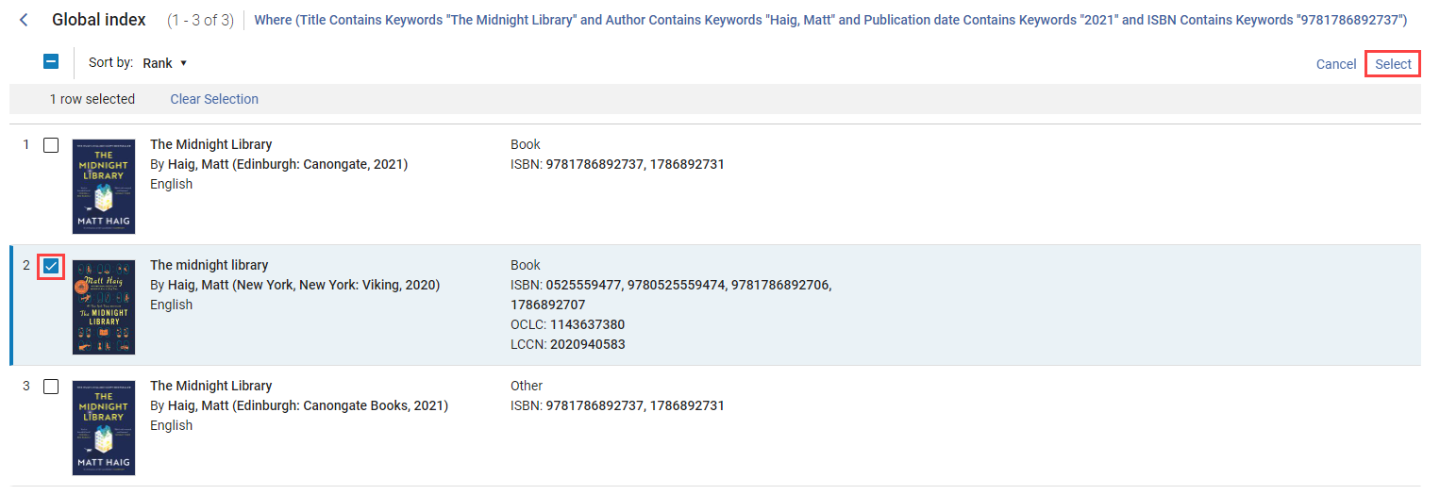The height and width of the screenshot is (495, 1440).
Task: Click the Global index heading
Action: pyautogui.click(x=99, y=20)
